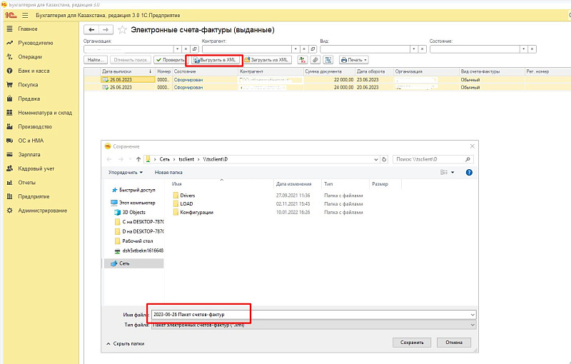Image resolution: width=571 pixels, height=364 pixels.
Task: Open the Зарплата section in sidebar
Action: click(29, 154)
